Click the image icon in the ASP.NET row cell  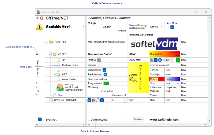(94, 100)
